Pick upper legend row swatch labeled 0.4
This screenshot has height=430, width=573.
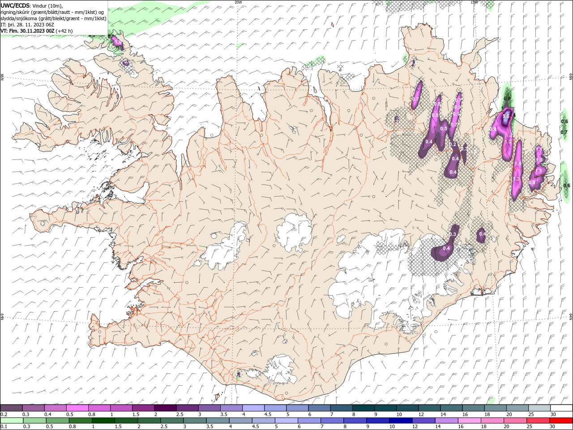[55, 408]
